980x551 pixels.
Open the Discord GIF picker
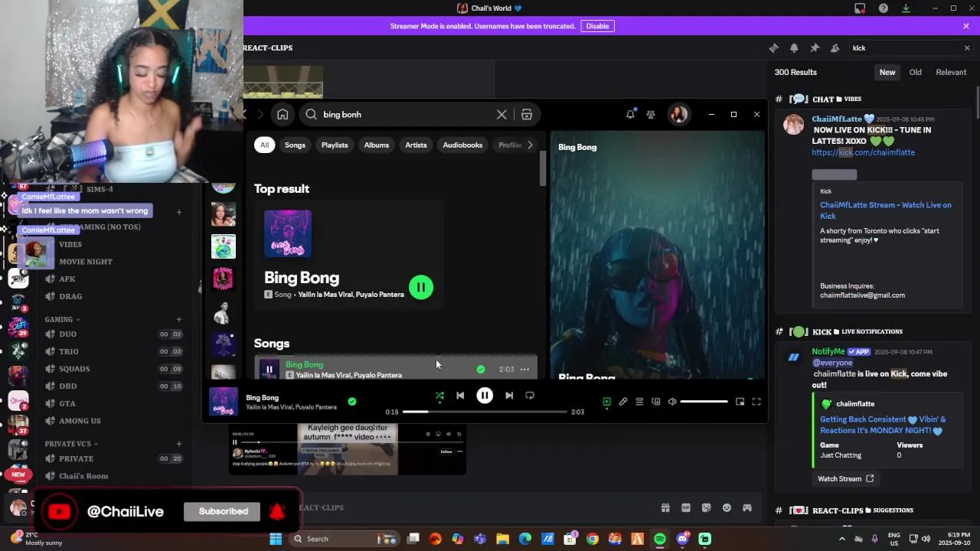point(686,507)
